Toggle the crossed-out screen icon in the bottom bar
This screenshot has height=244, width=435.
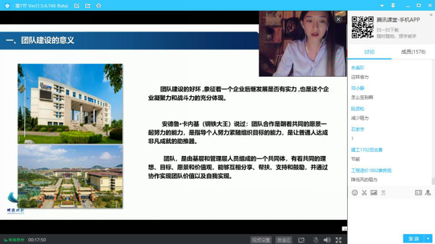(x=301, y=240)
